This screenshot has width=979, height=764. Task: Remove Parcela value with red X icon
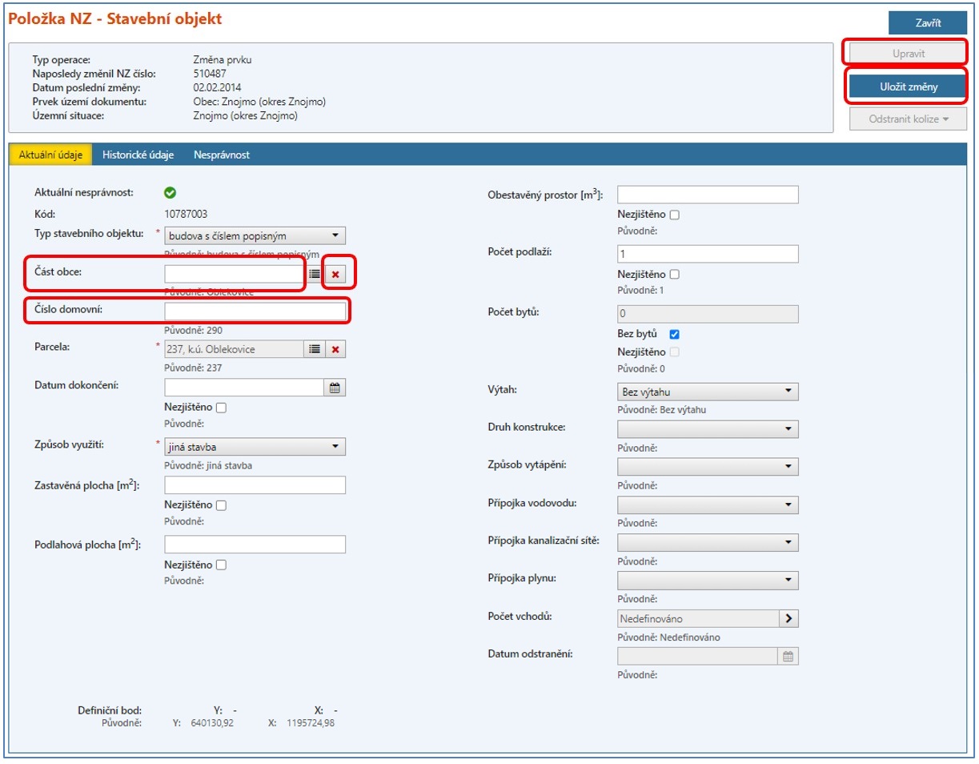pos(335,349)
